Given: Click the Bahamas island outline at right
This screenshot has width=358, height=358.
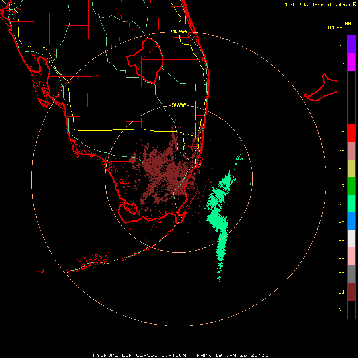Looking at the screenshot, I should [321, 88].
